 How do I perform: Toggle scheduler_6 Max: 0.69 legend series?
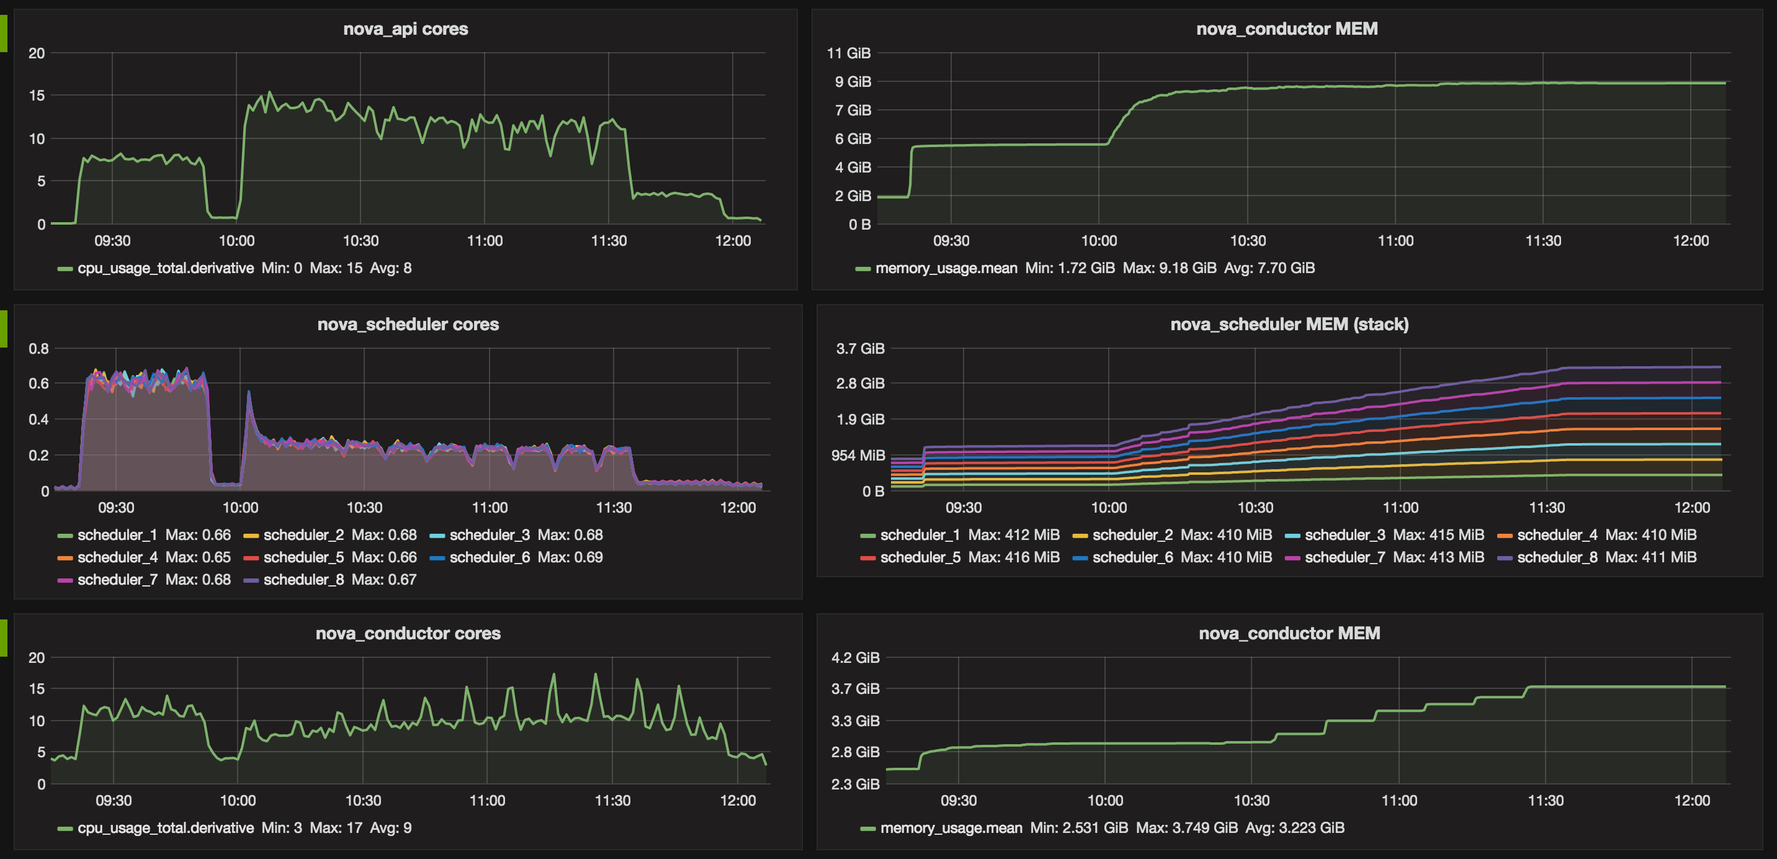tap(490, 557)
